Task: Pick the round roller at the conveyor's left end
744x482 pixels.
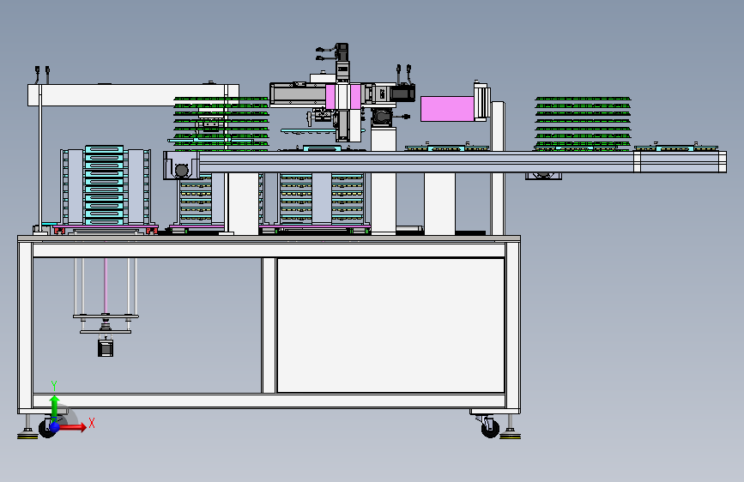Action: [x=182, y=170]
